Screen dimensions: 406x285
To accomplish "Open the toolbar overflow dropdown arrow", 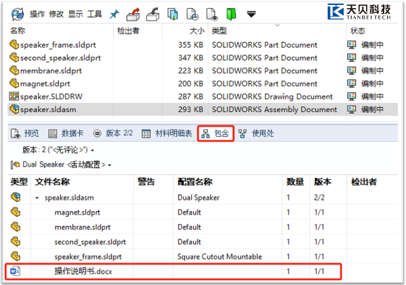I will tap(251, 14).
